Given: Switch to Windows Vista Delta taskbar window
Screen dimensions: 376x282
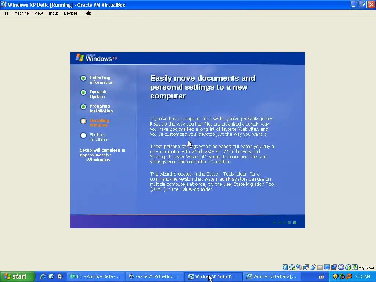Looking at the screenshot, I should point(272,276).
